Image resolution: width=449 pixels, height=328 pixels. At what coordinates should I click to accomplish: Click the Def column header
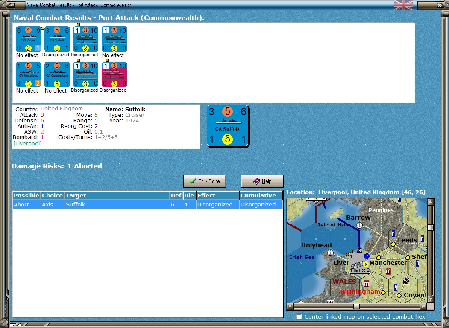176,196
